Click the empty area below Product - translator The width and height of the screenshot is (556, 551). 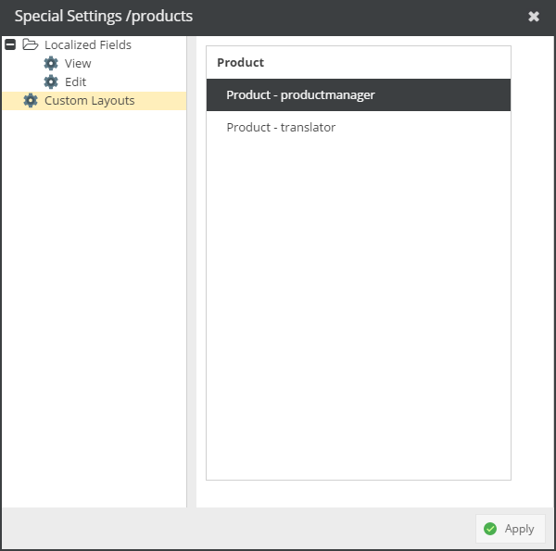pos(358,306)
